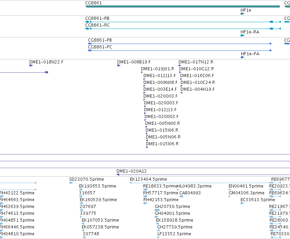This screenshot has height=239, width=290.
Task: Select the 339775 feature label
Action: 88,213
